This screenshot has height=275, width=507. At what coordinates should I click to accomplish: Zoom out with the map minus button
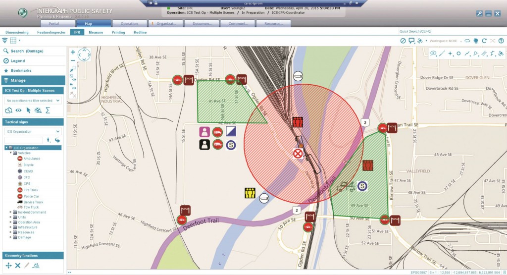73,60
